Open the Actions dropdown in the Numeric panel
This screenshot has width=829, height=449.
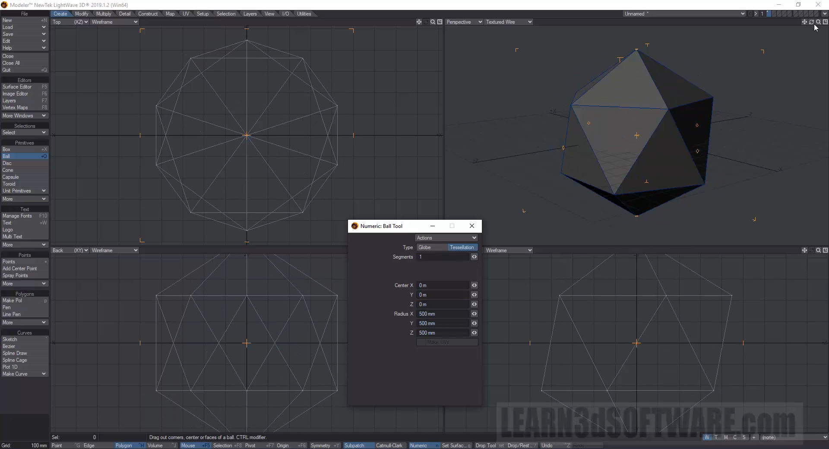pos(446,238)
